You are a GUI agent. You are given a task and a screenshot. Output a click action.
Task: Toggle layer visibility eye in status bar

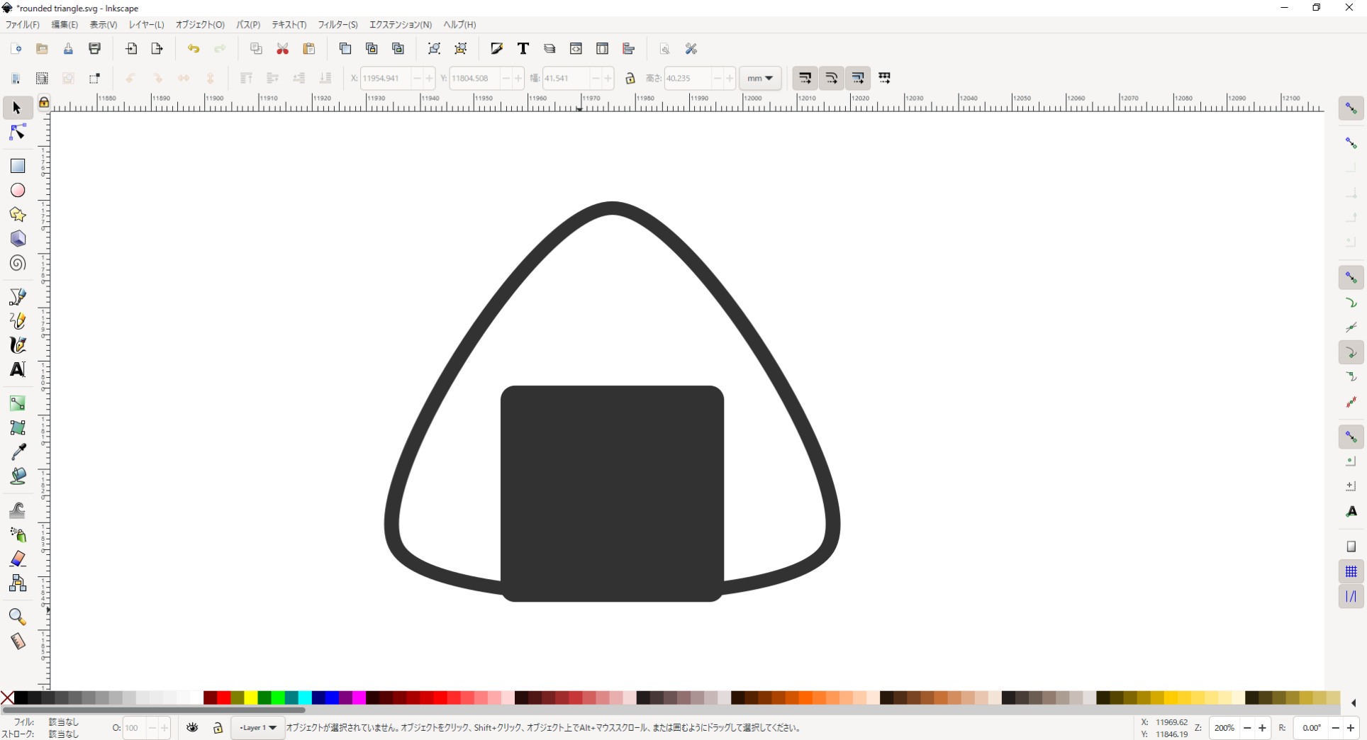193,728
